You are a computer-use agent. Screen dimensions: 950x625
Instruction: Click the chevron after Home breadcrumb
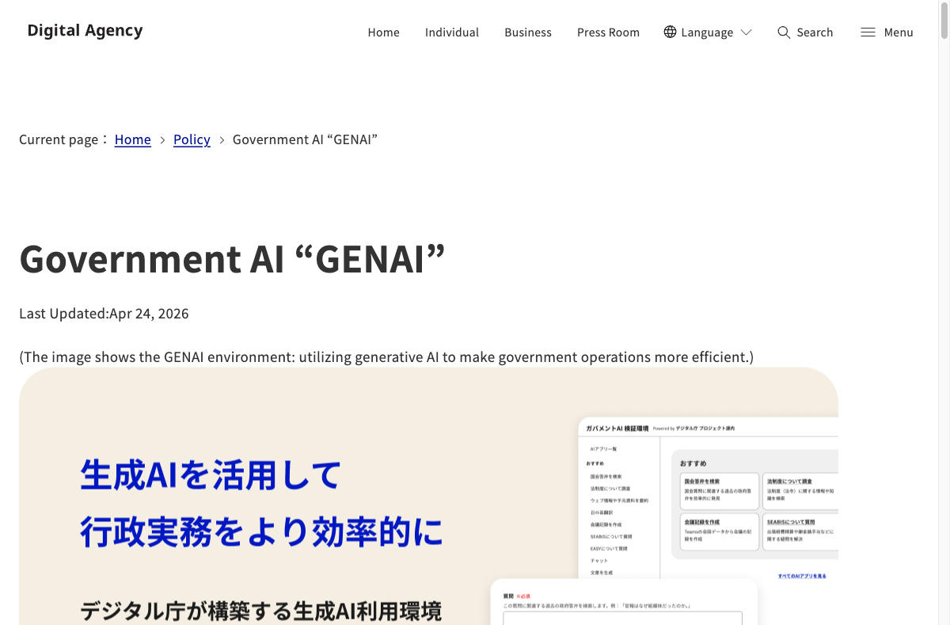click(162, 140)
